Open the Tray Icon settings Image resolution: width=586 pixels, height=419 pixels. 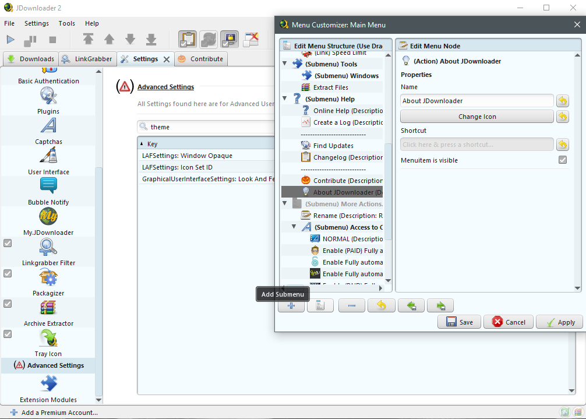point(48,343)
